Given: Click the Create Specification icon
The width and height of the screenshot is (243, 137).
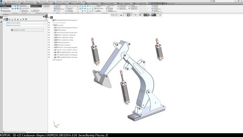Looking at the screenshot, I should tap(129, 6).
